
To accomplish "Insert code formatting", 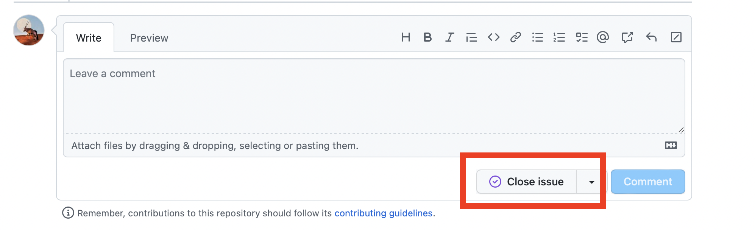I will coord(494,37).
